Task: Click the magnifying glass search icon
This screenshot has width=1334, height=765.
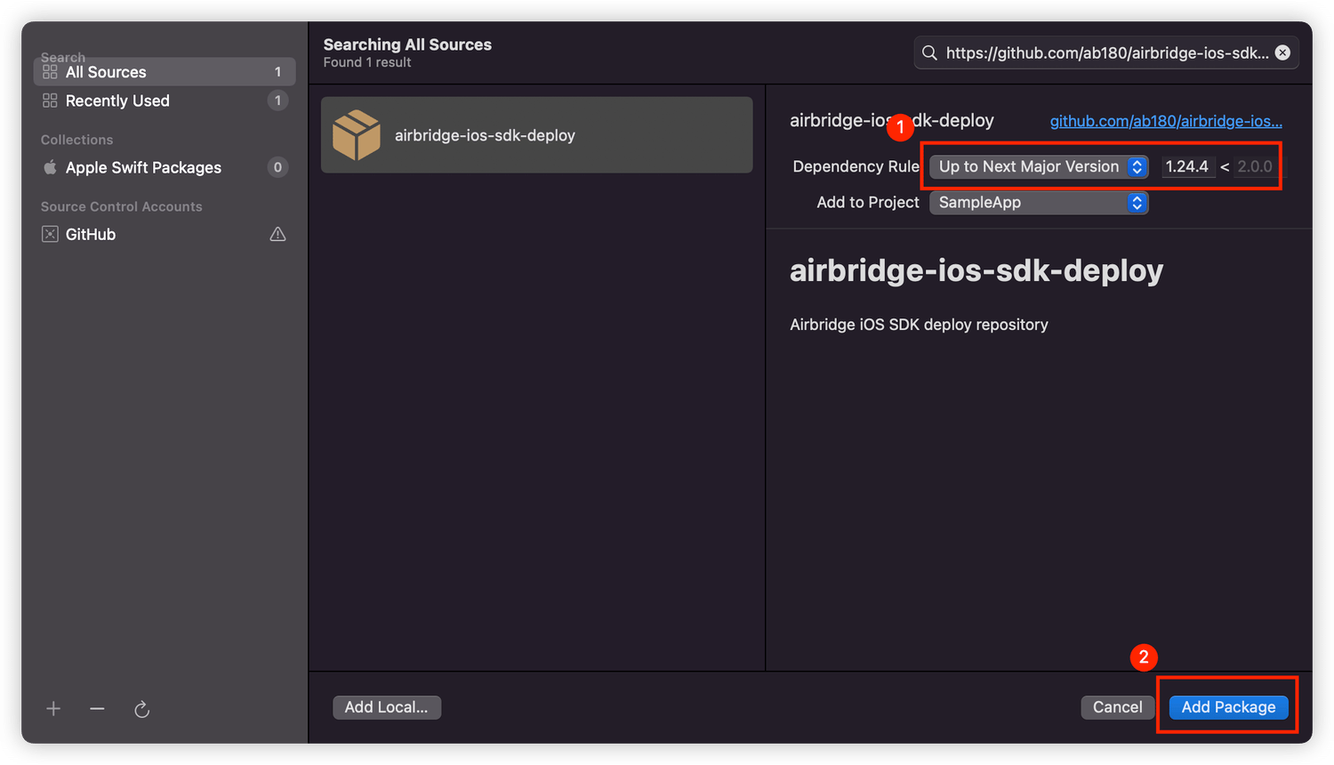Action: [x=929, y=53]
